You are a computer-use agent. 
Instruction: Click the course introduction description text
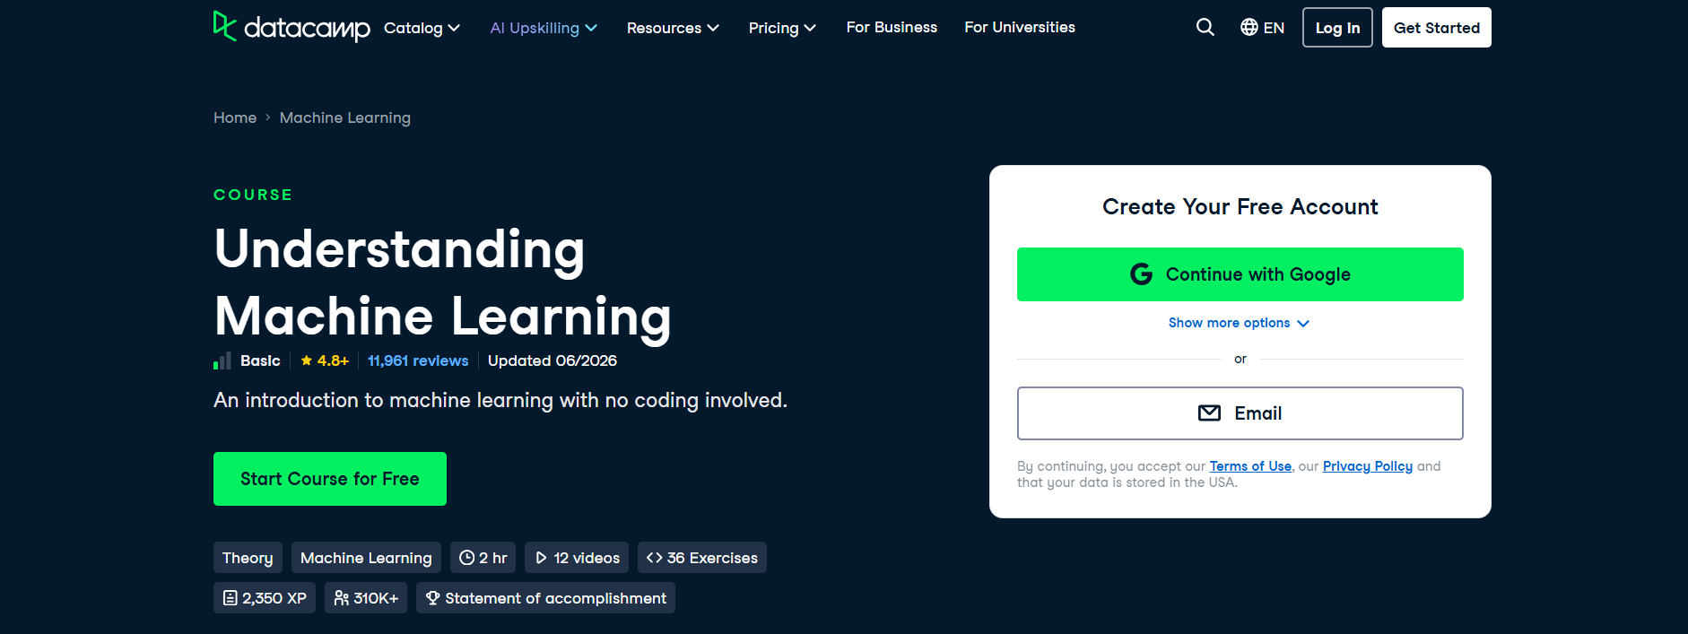point(500,400)
